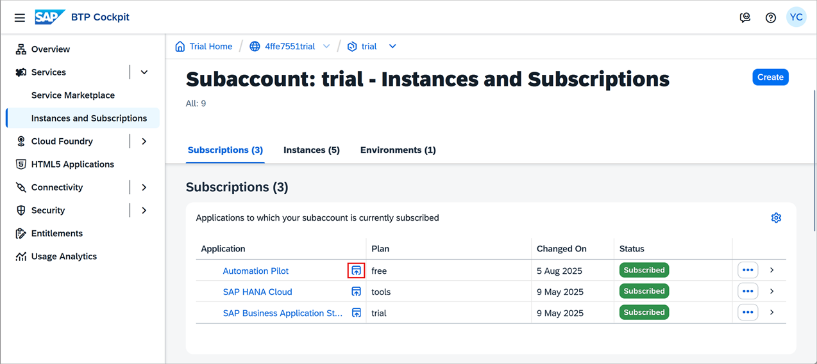Open Automation Pilot row details arrow
Screen dimensions: 817x364
[772, 271]
